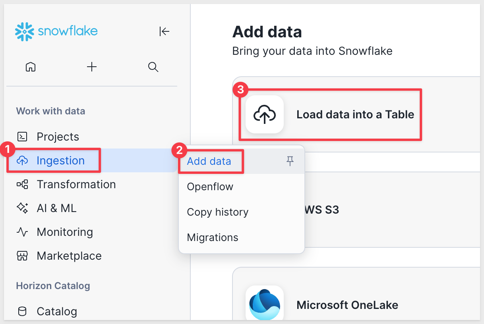This screenshot has width=484, height=324.
Task: Open Projects in the sidebar
Action: [x=58, y=137]
